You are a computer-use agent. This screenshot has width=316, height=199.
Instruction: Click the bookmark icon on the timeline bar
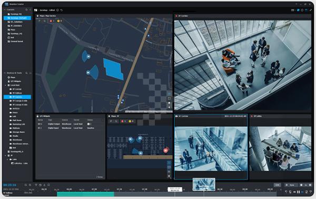(48, 185)
